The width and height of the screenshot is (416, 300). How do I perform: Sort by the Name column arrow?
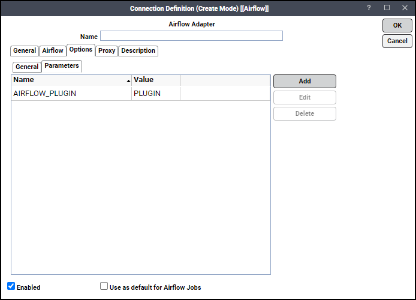[x=128, y=81]
